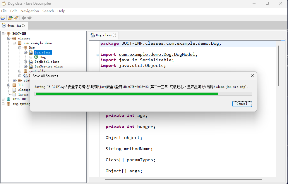Open the Help menu

click(61, 11)
